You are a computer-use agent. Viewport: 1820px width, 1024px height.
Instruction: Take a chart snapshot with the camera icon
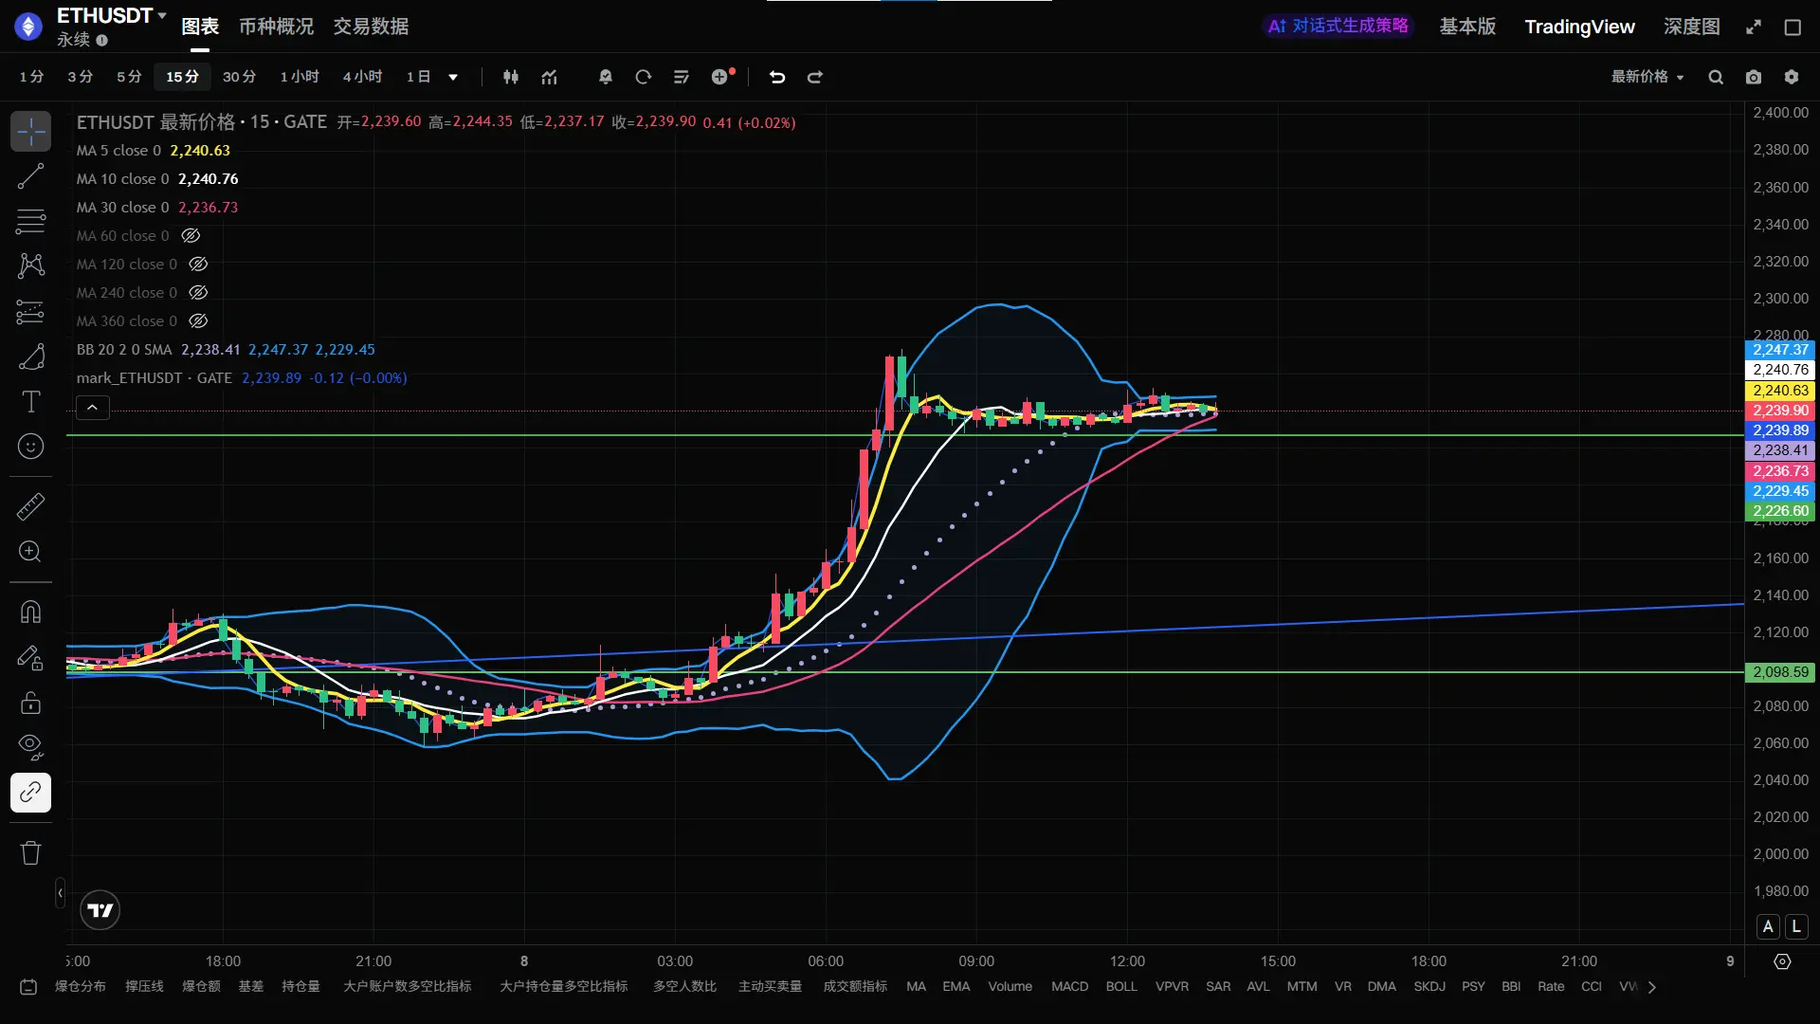click(1754, 77)
